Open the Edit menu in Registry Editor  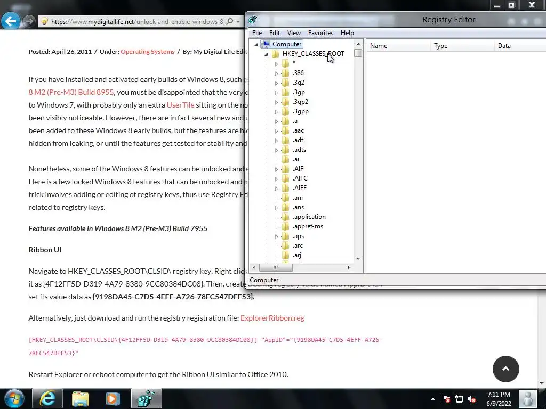pyautogui.click(x=275, y=33)
